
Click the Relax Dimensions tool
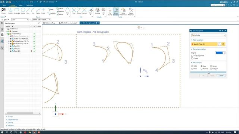(x=123, y=12)
